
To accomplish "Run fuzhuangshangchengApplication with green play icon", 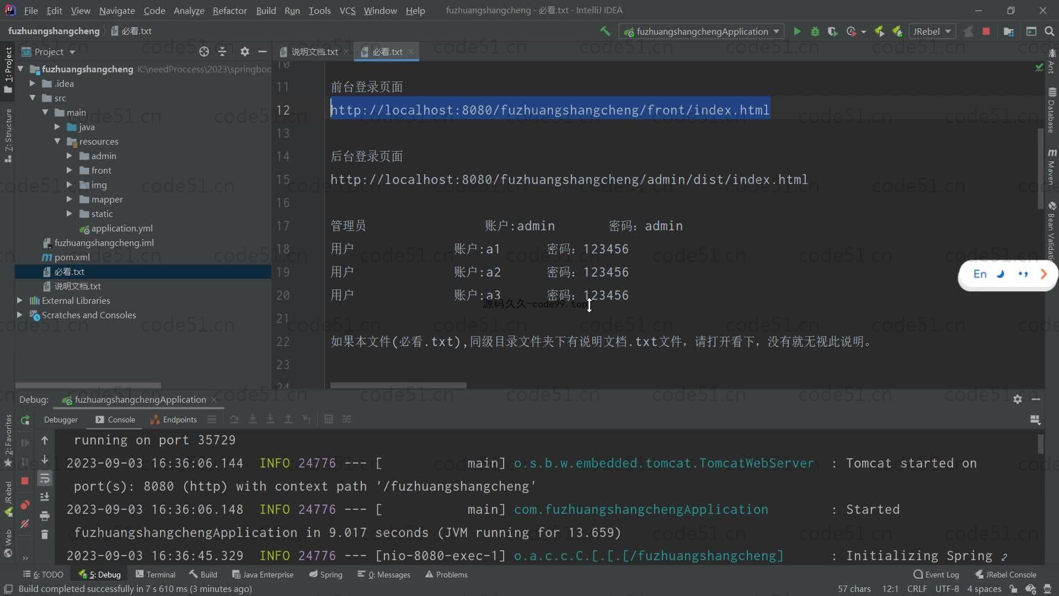I will click(797, 31).
